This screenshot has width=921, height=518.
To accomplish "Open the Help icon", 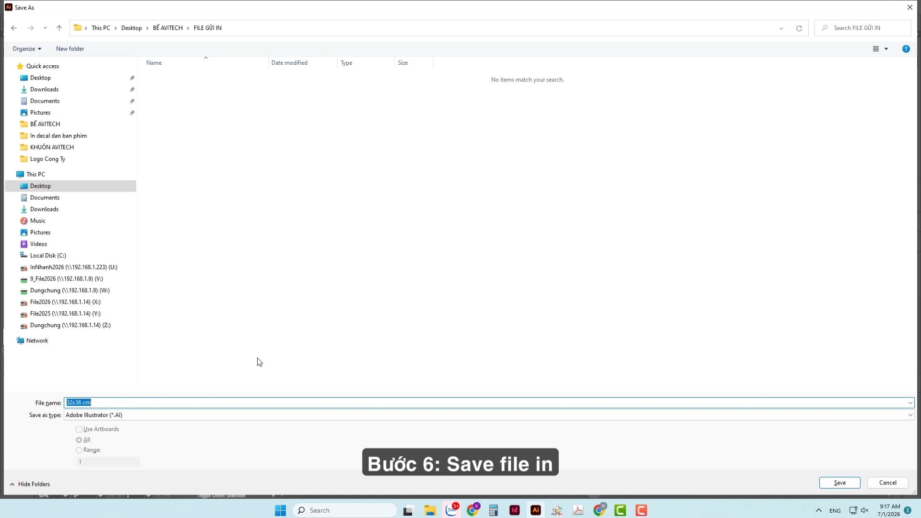I will (x=906, y=48).
